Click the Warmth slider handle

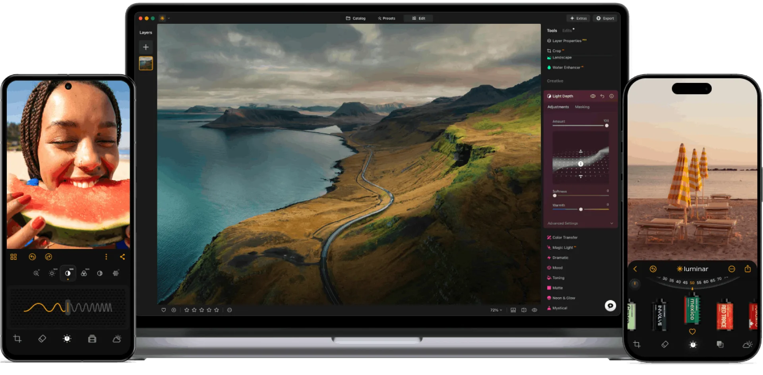click(581, 210)
